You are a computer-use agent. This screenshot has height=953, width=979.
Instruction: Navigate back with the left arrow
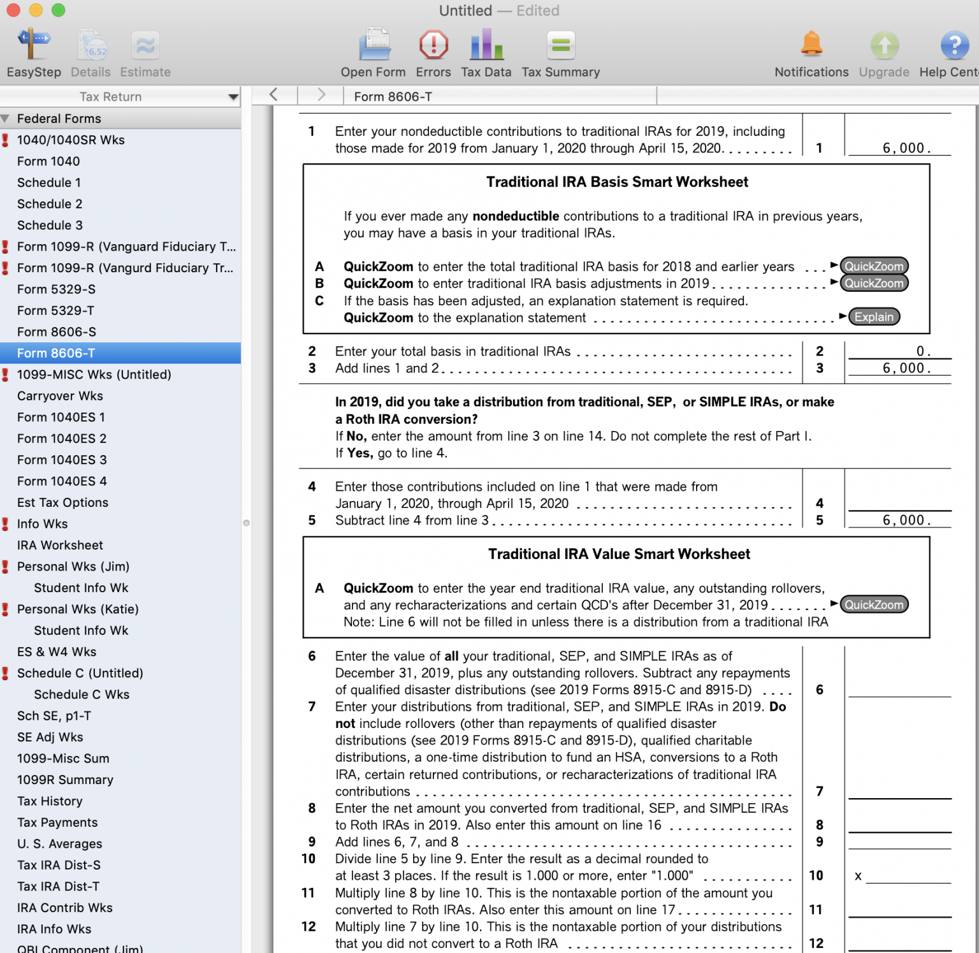pyautogui.click(x=274, y=94)
